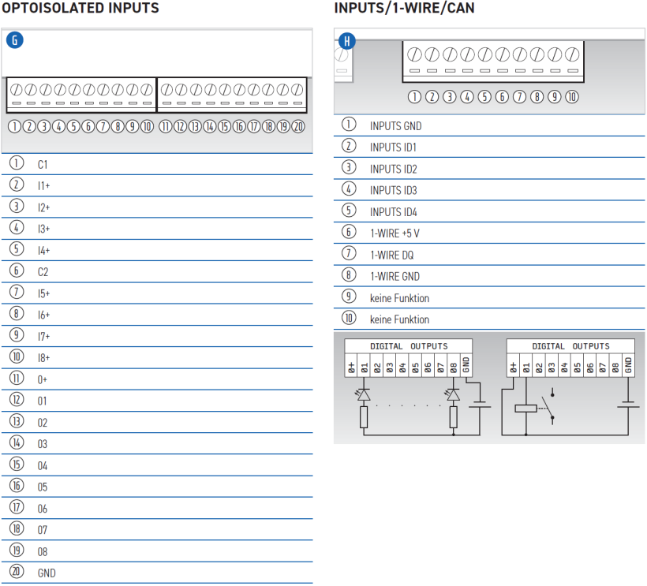
Task: Select the 1-WIRE DQ row label
Action: [x=391, y=255]
